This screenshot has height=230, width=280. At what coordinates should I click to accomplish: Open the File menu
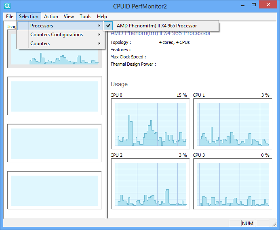(x=10, y=17)
